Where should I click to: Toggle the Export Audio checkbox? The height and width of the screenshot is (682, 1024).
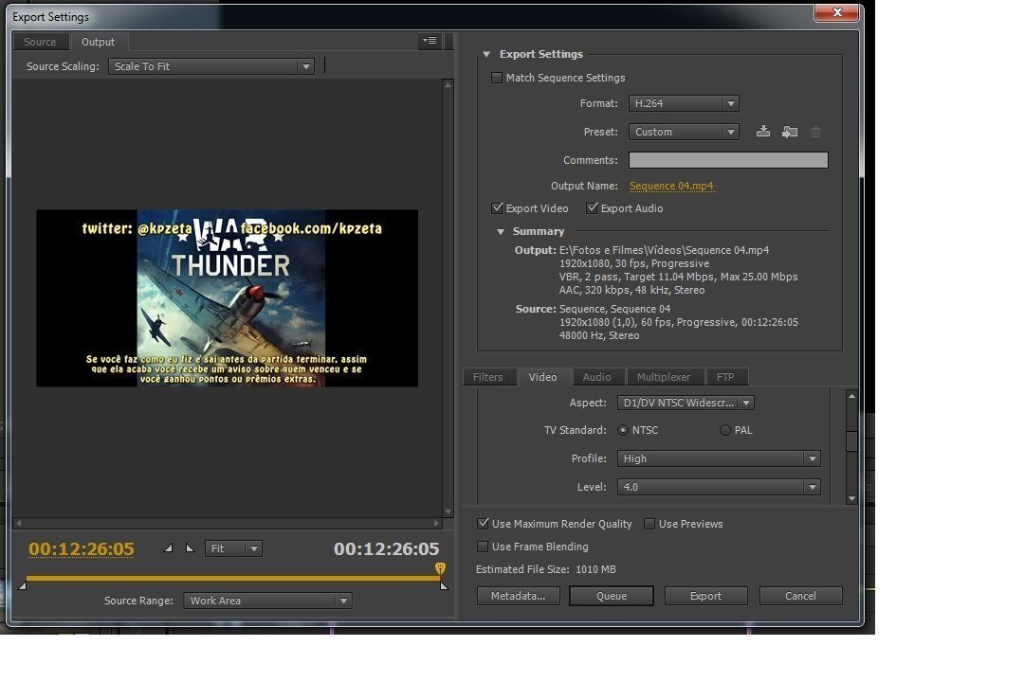coord(592,208)
